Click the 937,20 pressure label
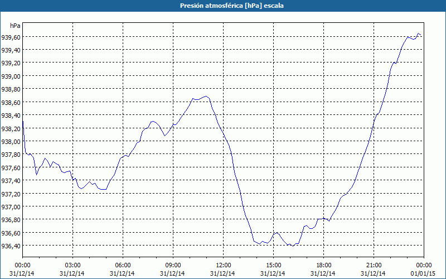The image size is (446, 279). pyautogui.click(x=11, y=194)
